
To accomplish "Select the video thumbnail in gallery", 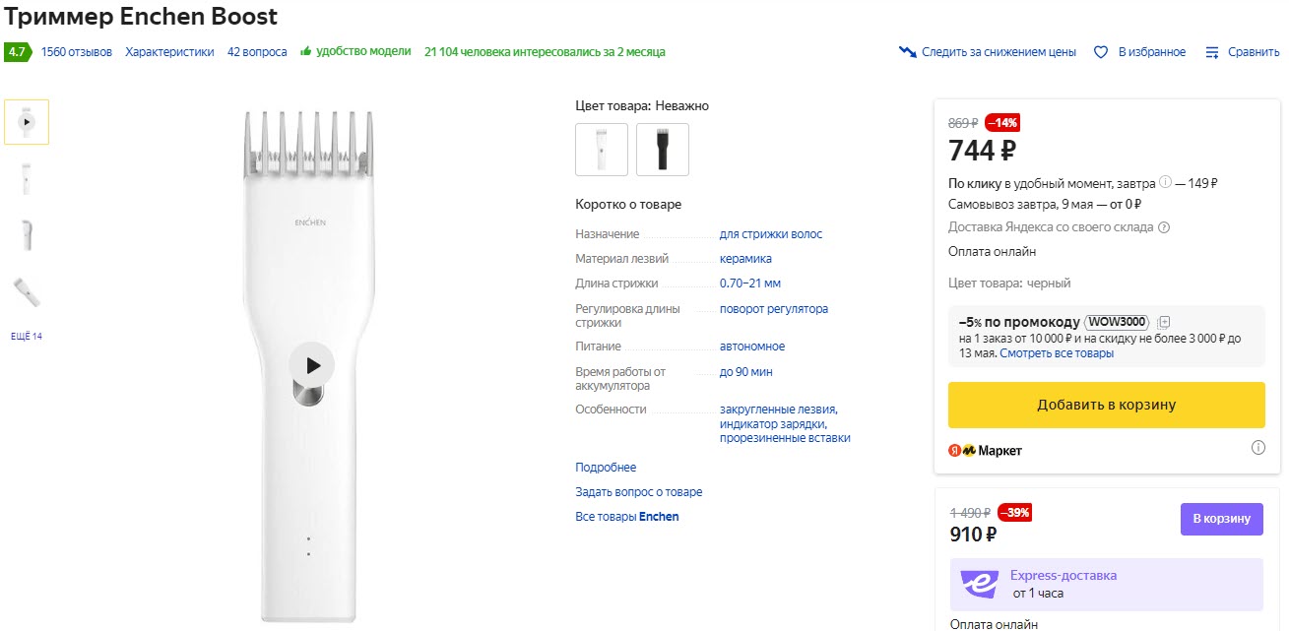I will click(x=27, y=122).
